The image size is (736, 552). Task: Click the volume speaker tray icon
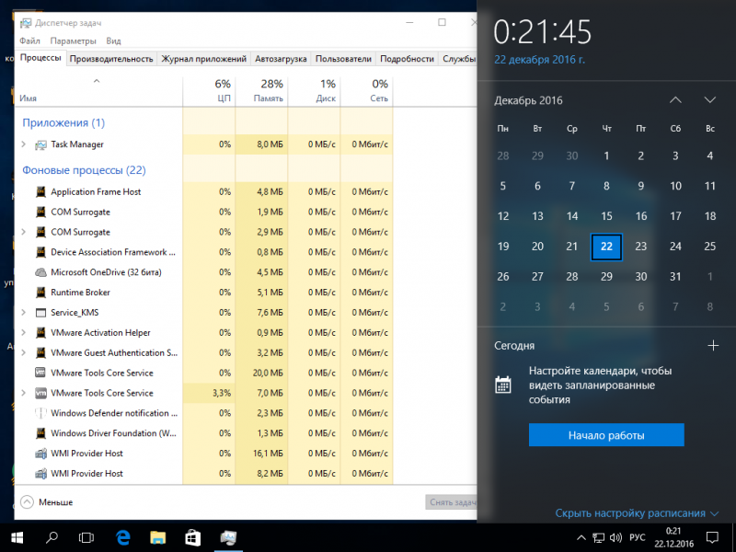[615, 537]
